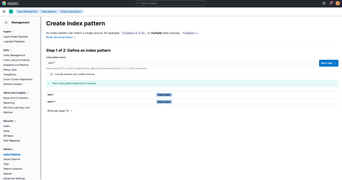Open Remote Clusters
Image resolution: width=342 pixels, height=180 pixels.
tap(13, 84)
